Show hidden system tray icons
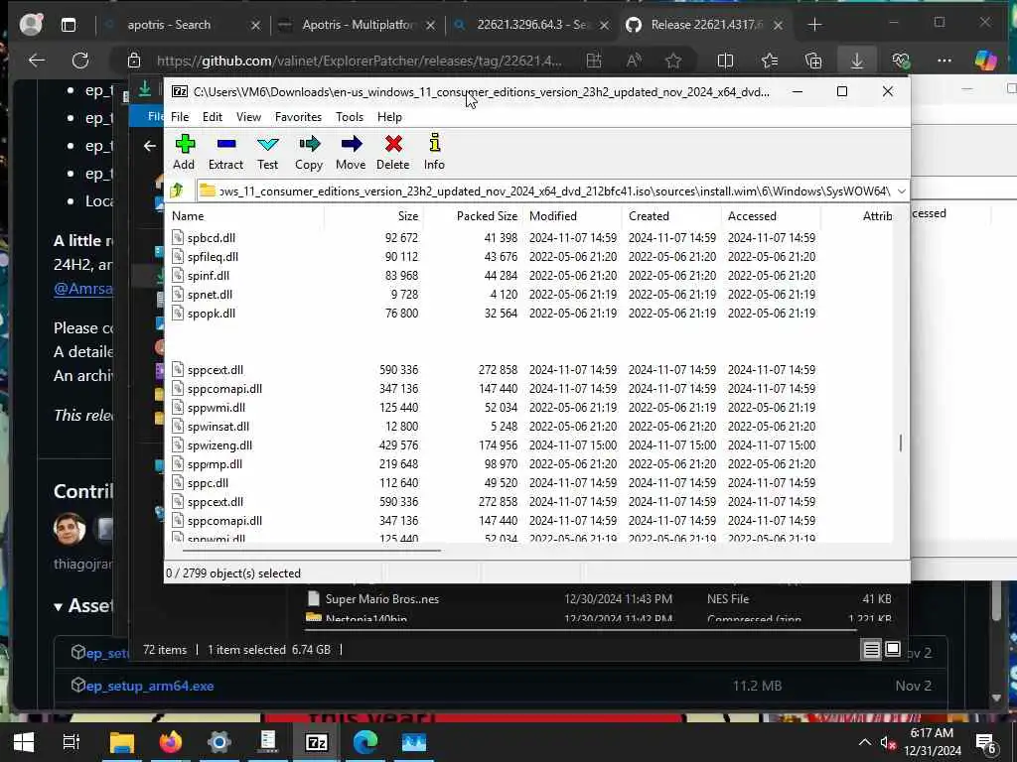The height and width of the screenshot is (762, 1017). pyautogui.click(x=865, y=742)
